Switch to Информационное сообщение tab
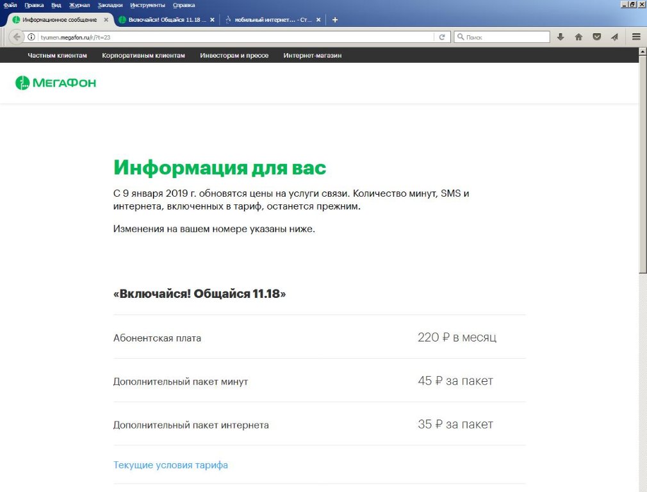The image size is (647, 492). [x=60, y=20]
